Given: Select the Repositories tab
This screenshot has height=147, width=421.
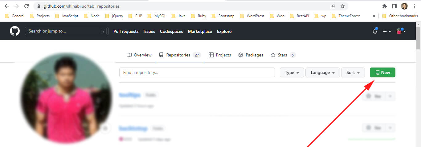Looking at the screenshot, I should point(180,55).
